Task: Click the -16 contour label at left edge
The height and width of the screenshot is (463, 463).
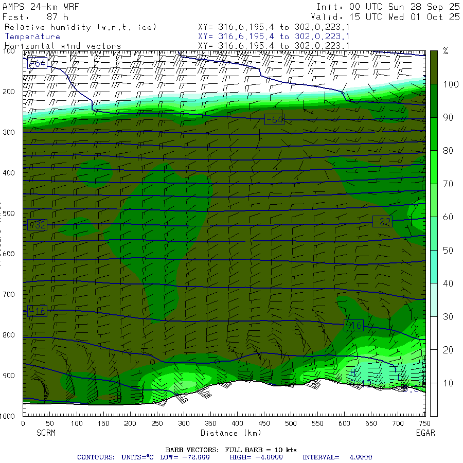Action: point(37,311)
